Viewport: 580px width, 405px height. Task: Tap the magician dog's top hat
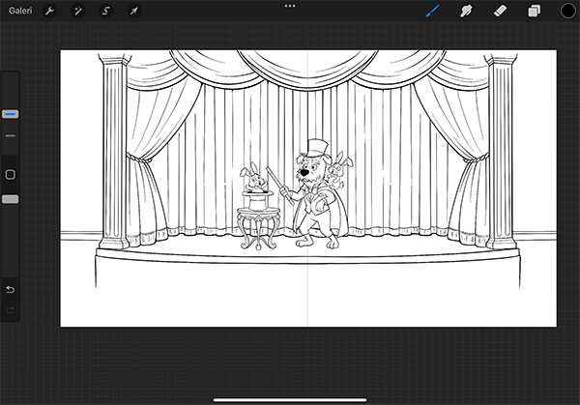coord(315,148)
